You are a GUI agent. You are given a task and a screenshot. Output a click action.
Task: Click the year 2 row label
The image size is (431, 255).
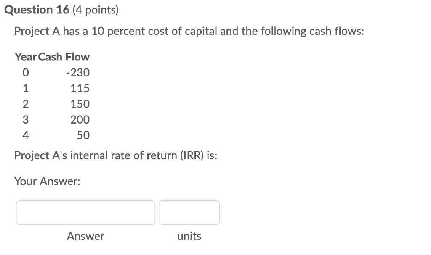[25, 104]
